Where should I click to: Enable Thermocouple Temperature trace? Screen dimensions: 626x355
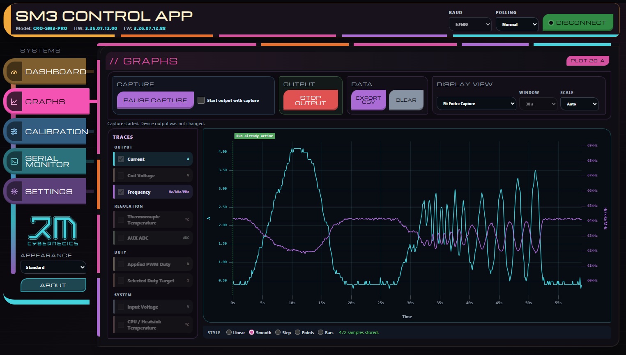121,220
